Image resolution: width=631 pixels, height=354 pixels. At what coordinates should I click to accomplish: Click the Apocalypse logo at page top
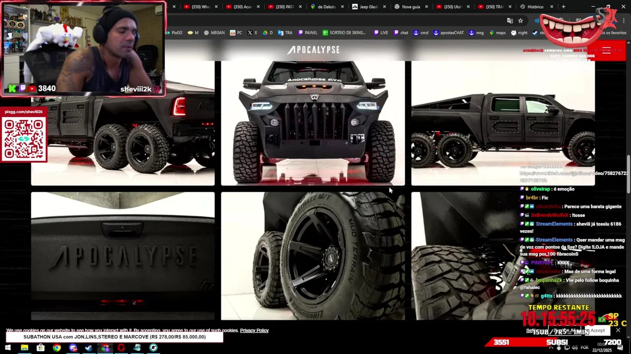[313, 50]
